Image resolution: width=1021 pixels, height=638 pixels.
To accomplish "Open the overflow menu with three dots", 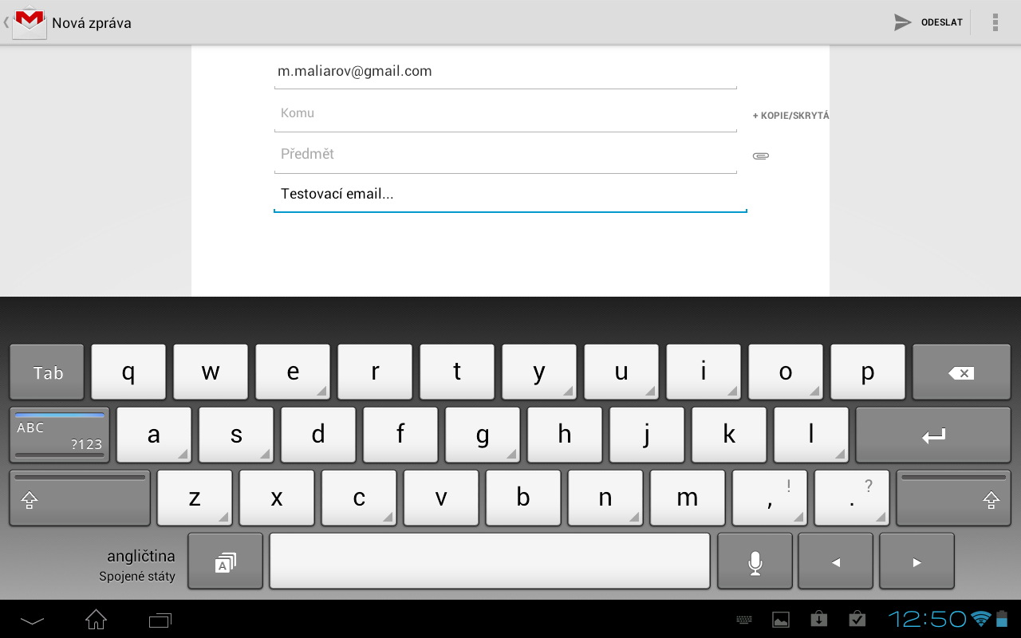I will (x=995, y=22).
